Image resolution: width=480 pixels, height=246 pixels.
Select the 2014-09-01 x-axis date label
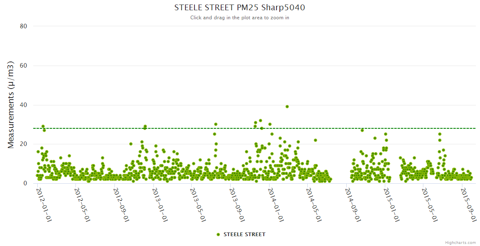click(352, 205)
